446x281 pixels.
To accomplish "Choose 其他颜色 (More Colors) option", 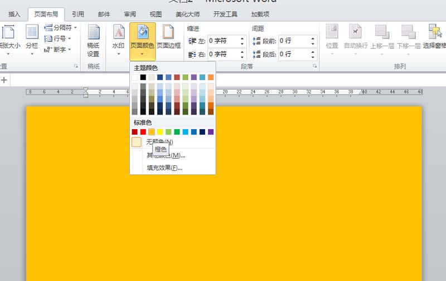I will (x=164, y=155).
